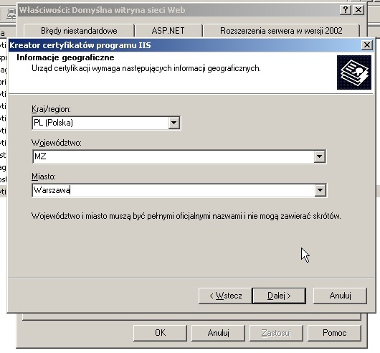
Task: Click the certificate wizard icon in header
Action: [x=353, y=72]
